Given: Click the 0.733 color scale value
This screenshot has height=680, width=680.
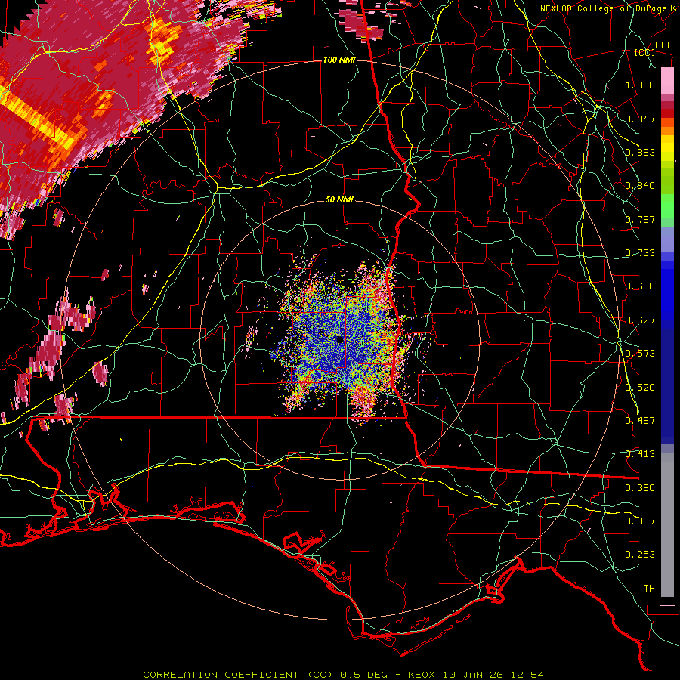Looking at the screenshot, I should (640, 253).
